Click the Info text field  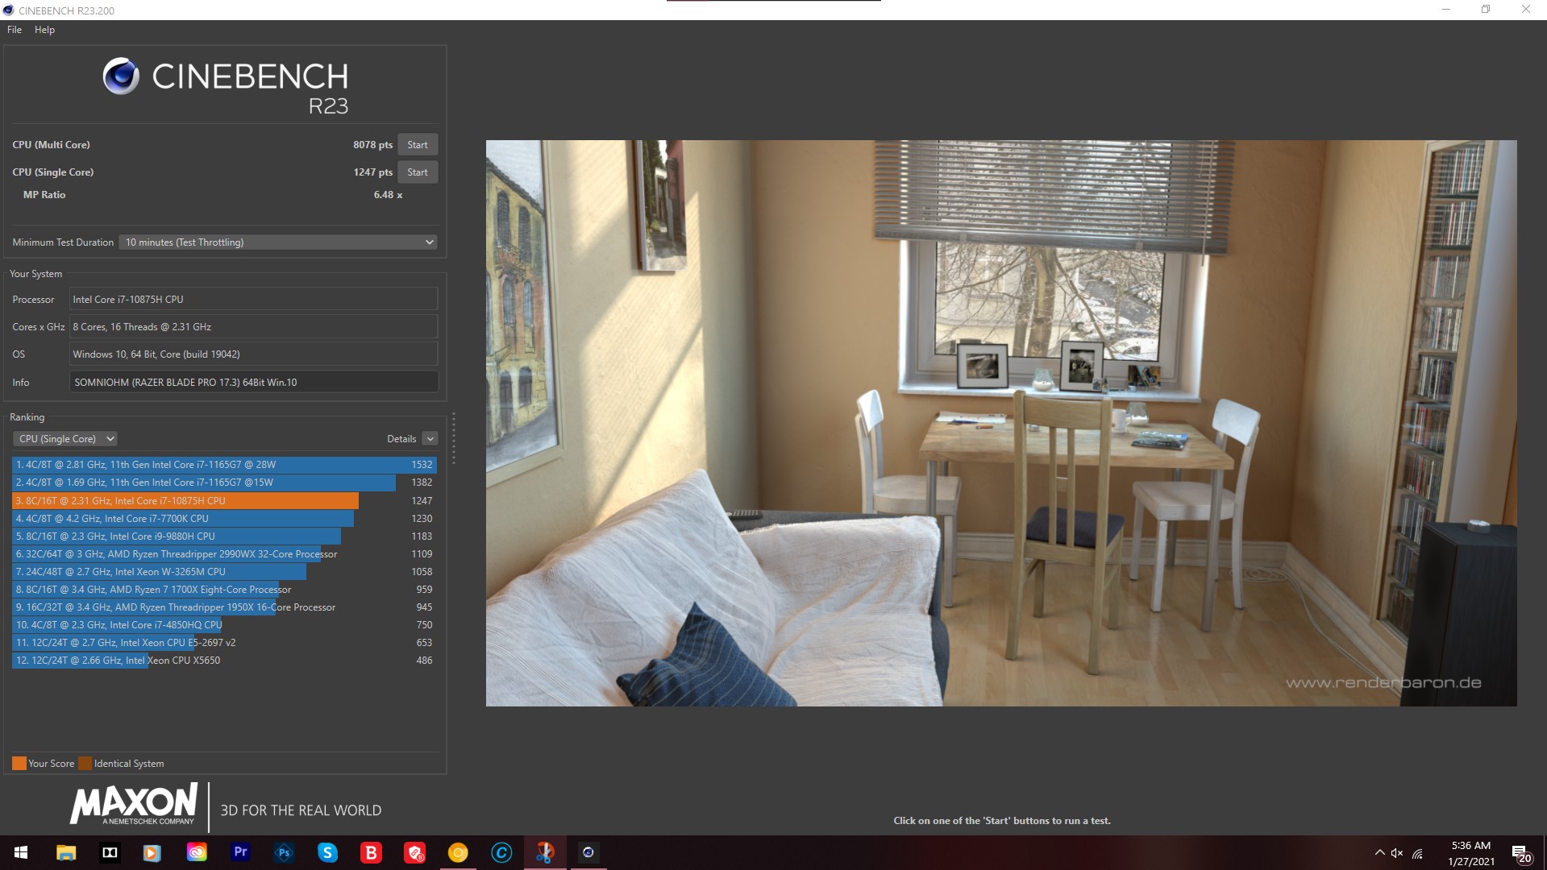254,383
